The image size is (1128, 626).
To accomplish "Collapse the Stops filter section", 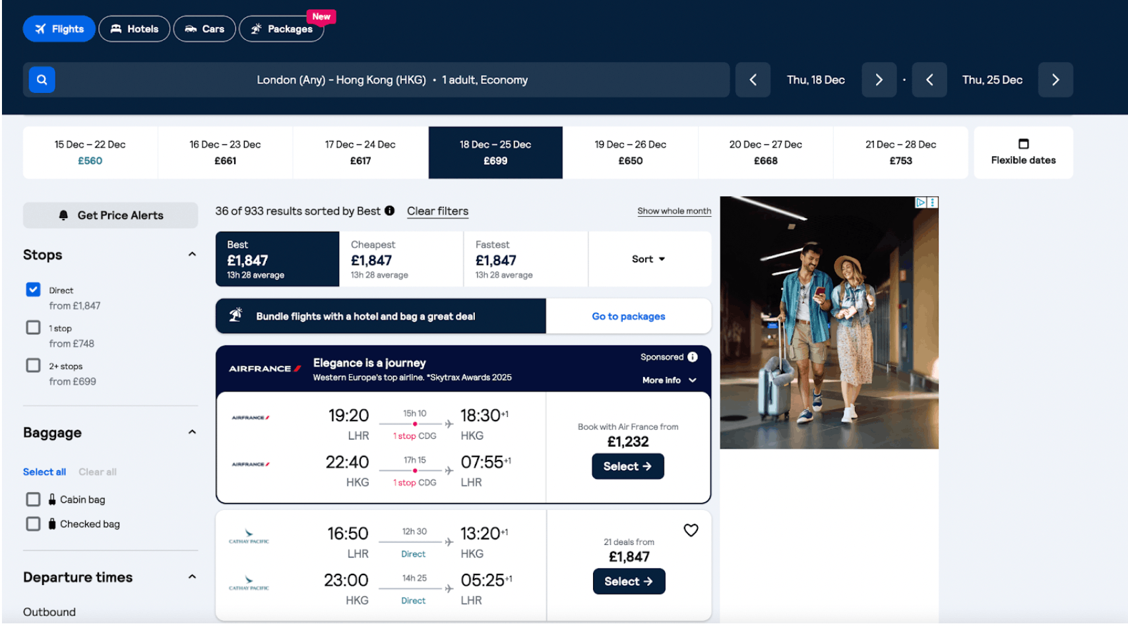I will (192, 254).
